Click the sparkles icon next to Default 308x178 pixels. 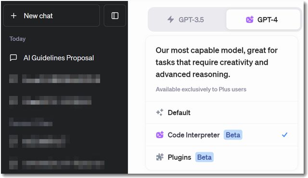[160, 112]
